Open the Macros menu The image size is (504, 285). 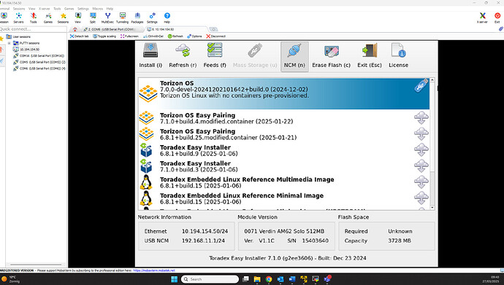point(98,9)
